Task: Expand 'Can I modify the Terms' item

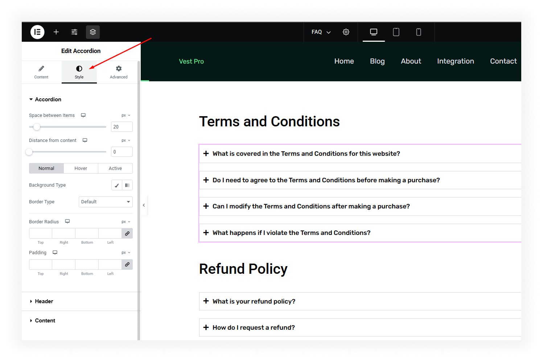Action: [x=360, y=206]
